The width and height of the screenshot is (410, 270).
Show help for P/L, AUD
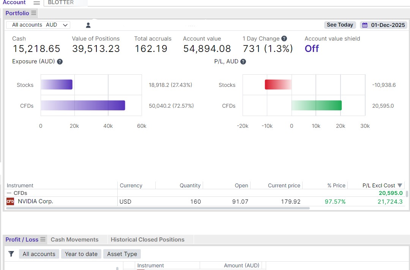click(x=243, y=62)
